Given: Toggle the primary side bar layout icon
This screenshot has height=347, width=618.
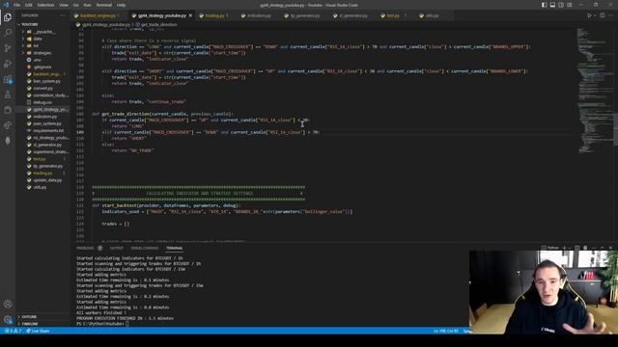Looking at the screenshot, I should click(544, 5).
